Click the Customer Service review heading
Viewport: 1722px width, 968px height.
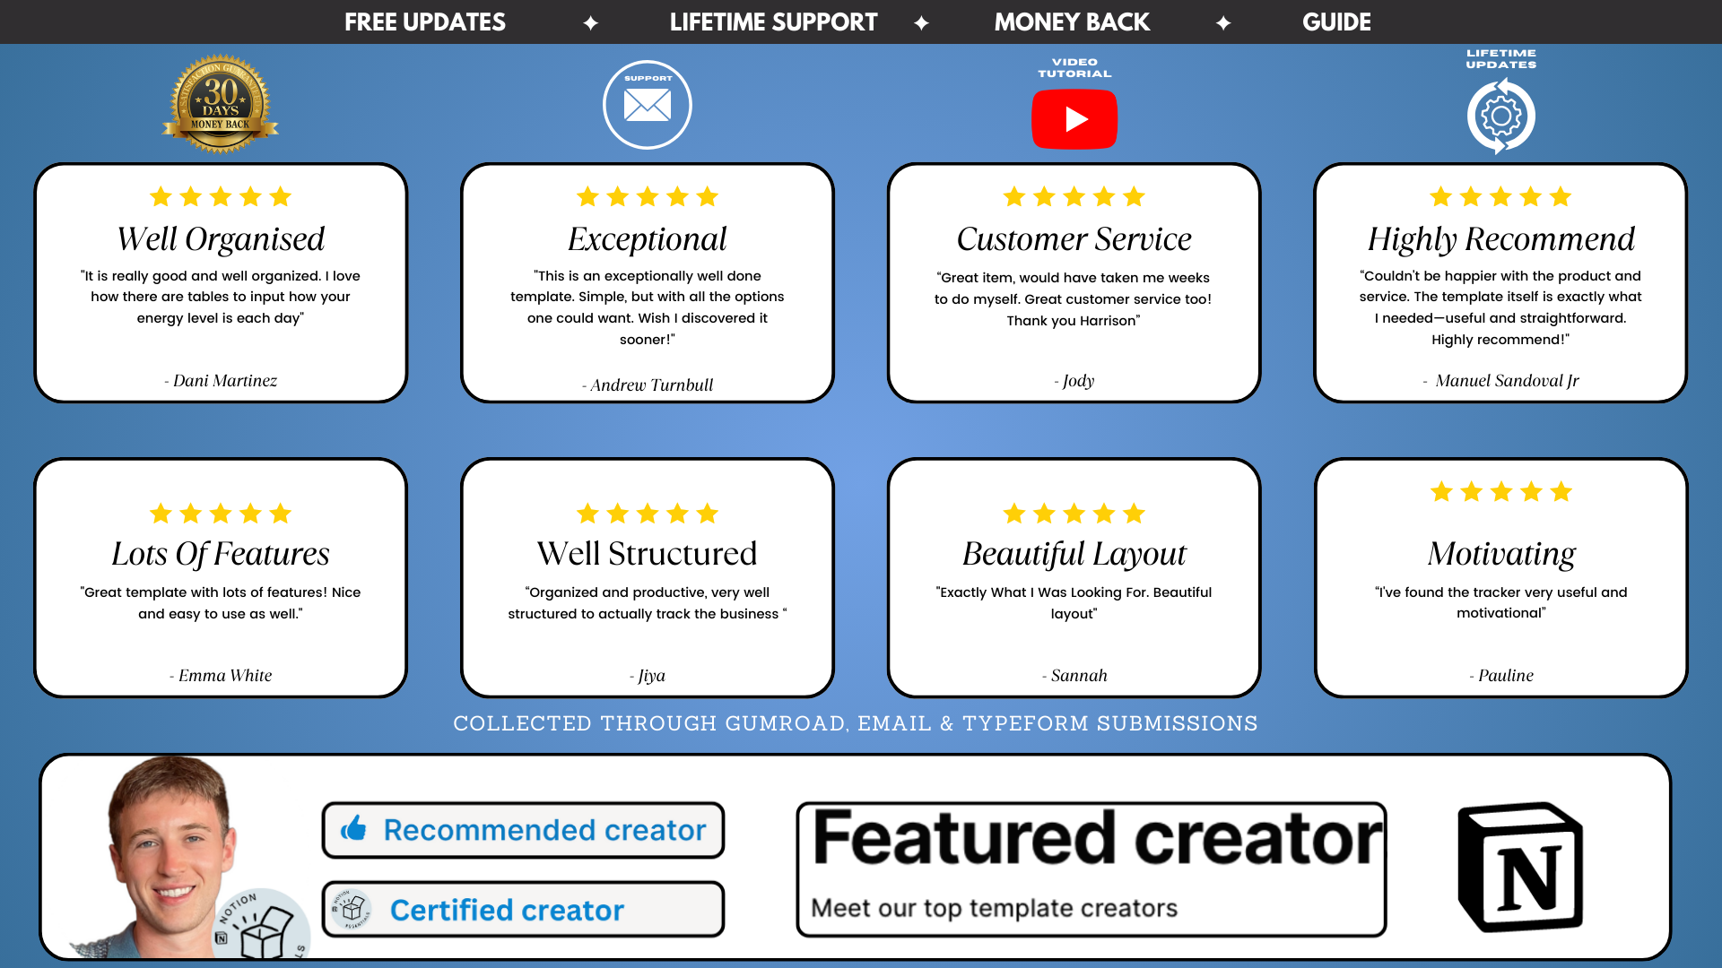coord(1074,239)
